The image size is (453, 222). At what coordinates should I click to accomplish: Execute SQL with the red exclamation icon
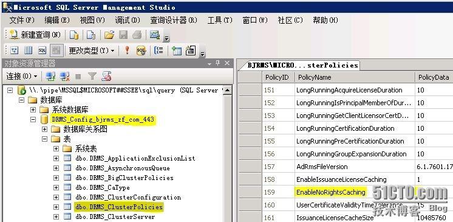[x=127, y=50]
